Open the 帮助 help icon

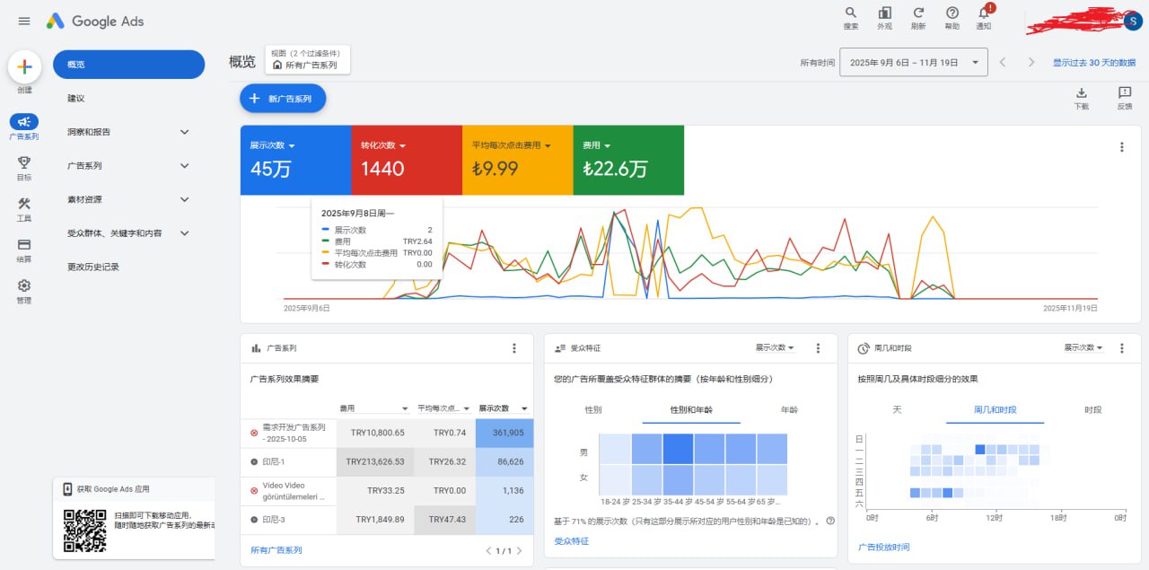[952, 13]
